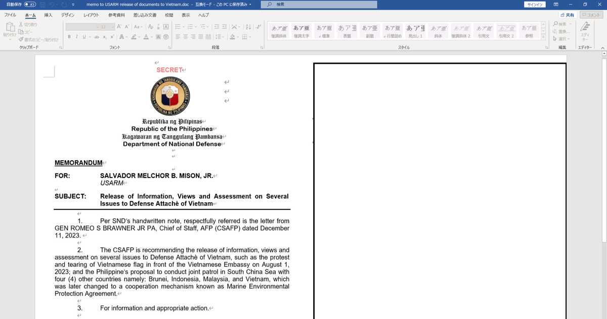The image size is (607, 319).
Task: Click the Copy (コピー) icon
Action: tap(21, 32)
